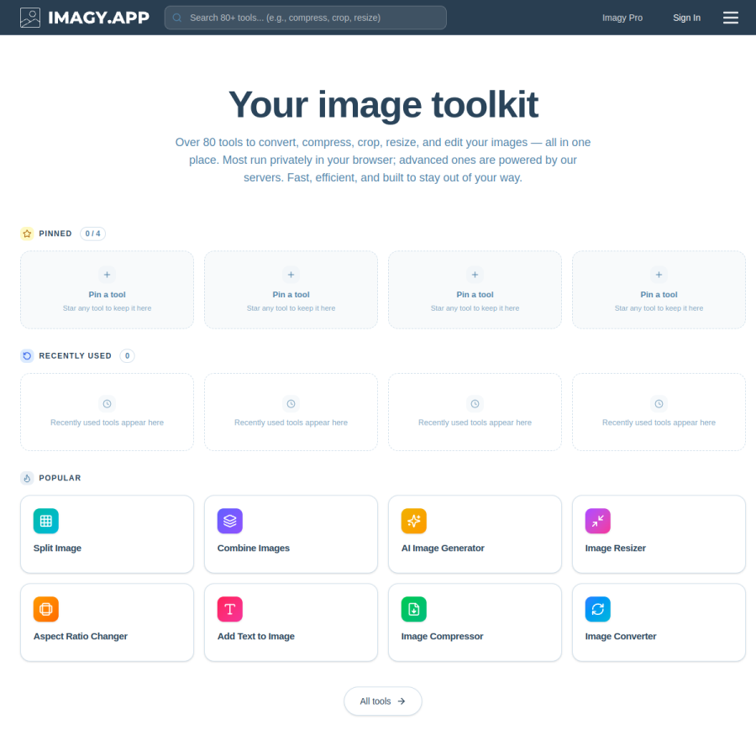Go home via IMAGY.APP wordmark
This screenshot has width=756, height=756.
click(x=99, y=18)
